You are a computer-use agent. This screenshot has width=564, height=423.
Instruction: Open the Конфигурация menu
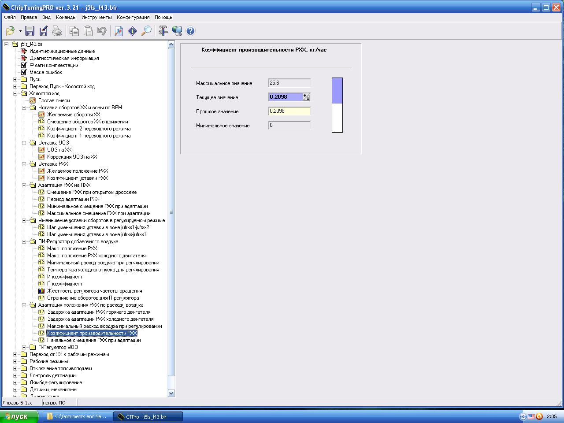pos(133,17)
